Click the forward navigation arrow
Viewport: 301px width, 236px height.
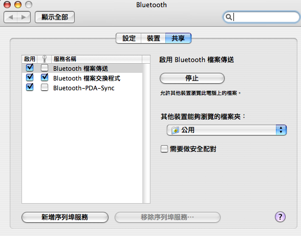pos(24,17)
